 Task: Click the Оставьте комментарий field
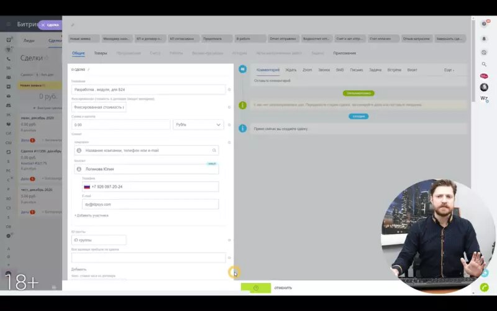coord(358,81)
